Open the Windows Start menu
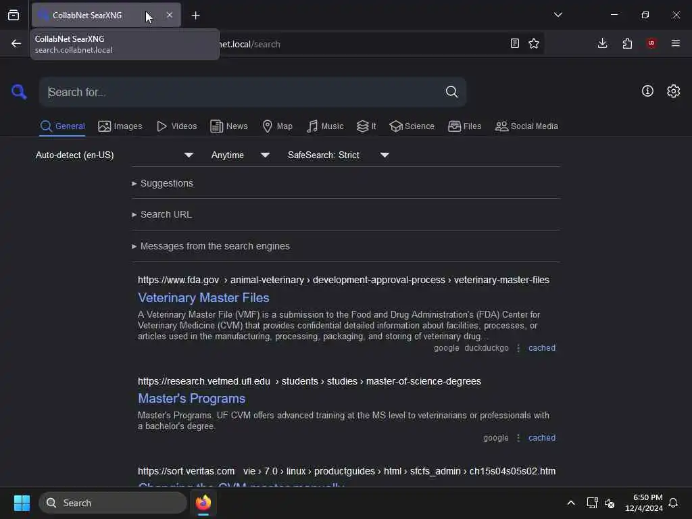 (22, 503)
